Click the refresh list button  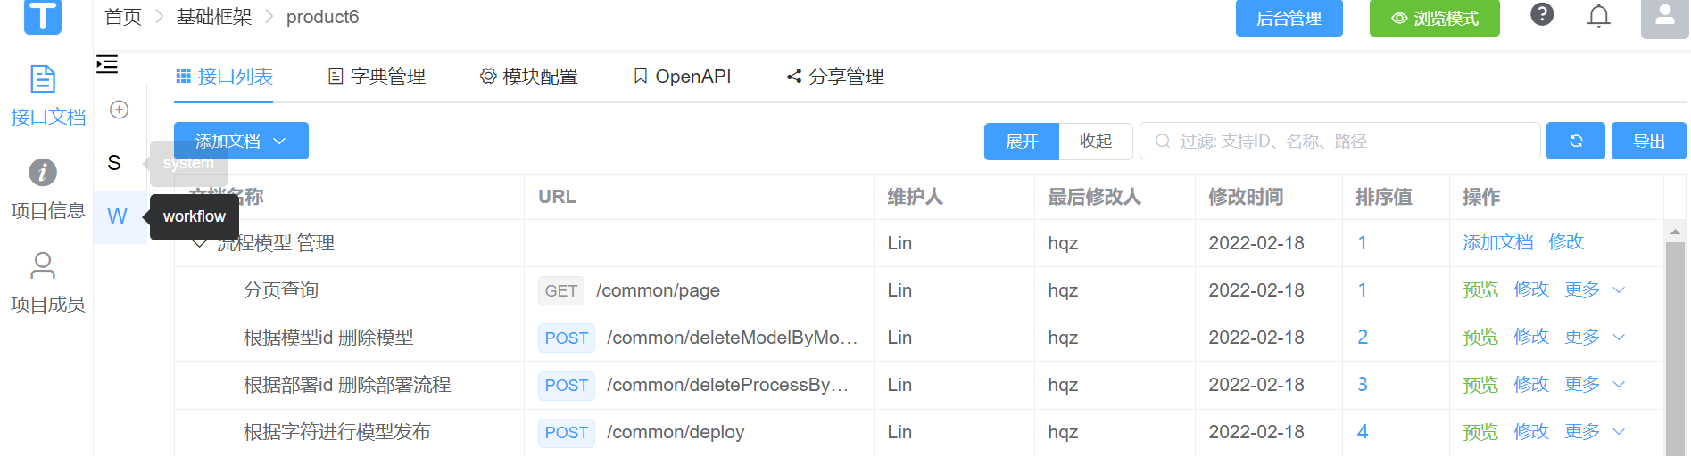(1575, 141)
